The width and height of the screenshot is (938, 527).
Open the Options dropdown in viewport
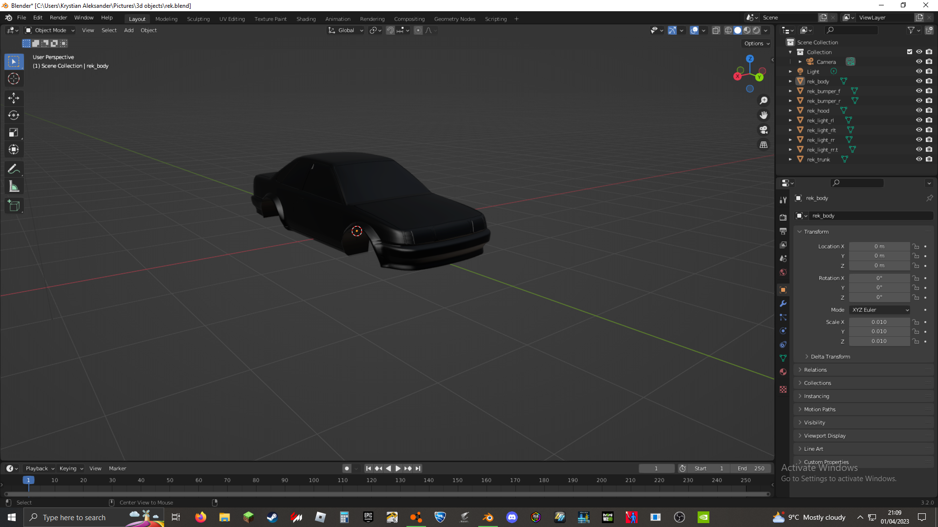pyautogui.click(x=757, y=43)
